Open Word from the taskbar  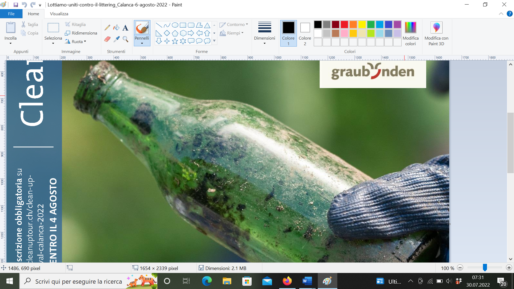pos(307,281)
